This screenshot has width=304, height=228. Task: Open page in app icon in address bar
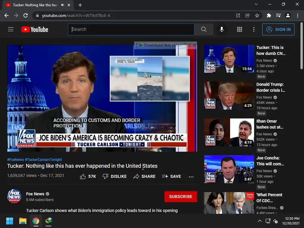238,15
